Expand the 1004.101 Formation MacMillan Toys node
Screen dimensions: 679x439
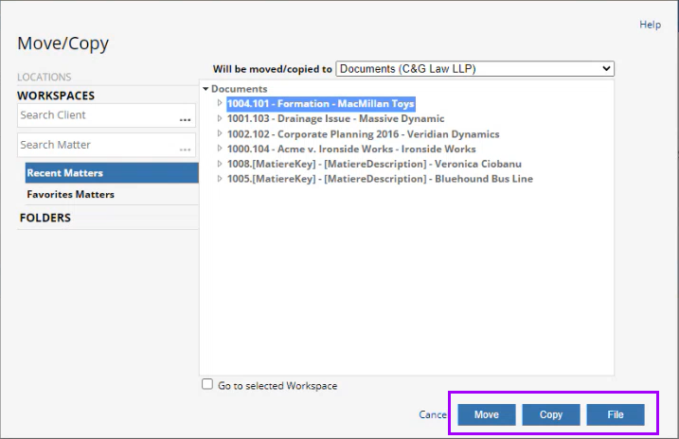[x=220, y=104]
